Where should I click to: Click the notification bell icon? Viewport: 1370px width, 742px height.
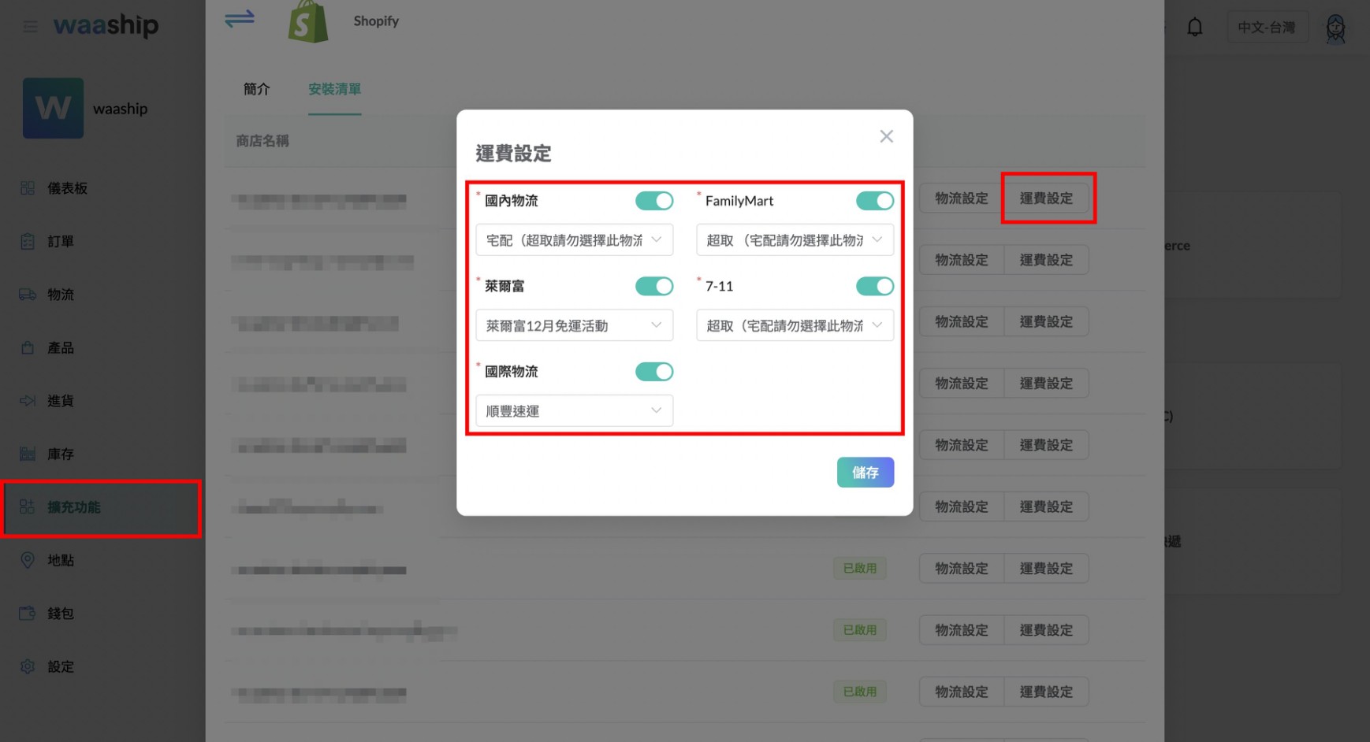(x=1195, y=28)
